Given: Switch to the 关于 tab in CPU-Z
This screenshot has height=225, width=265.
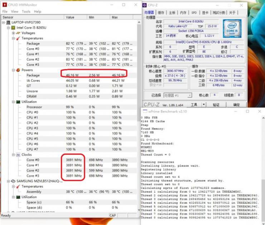Looking at the screenshot, I should pyautogui.click(x=232, y=13).
